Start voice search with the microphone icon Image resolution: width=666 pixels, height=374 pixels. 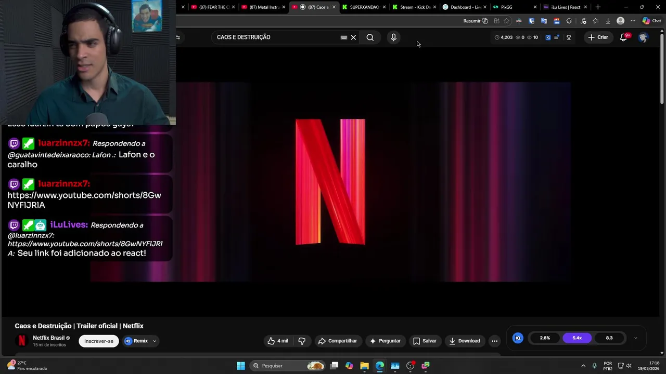coord(393,37)
